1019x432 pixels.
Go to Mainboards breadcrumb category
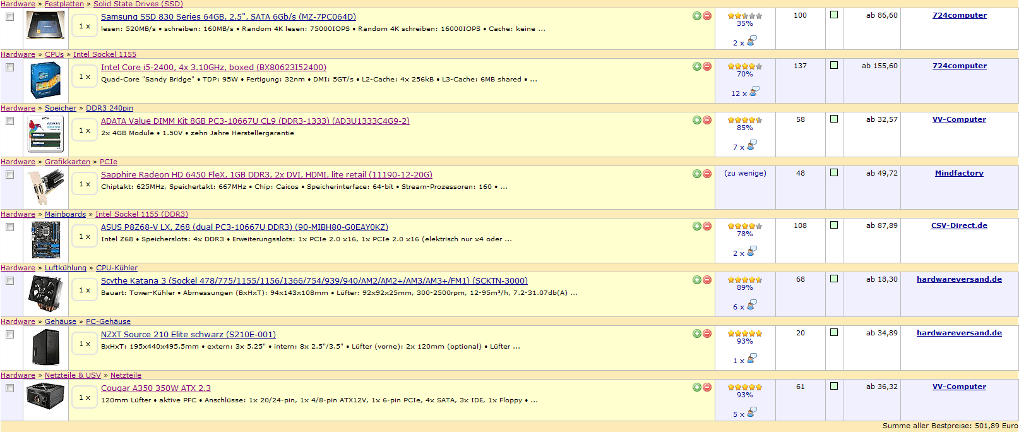tap(65, 214)
